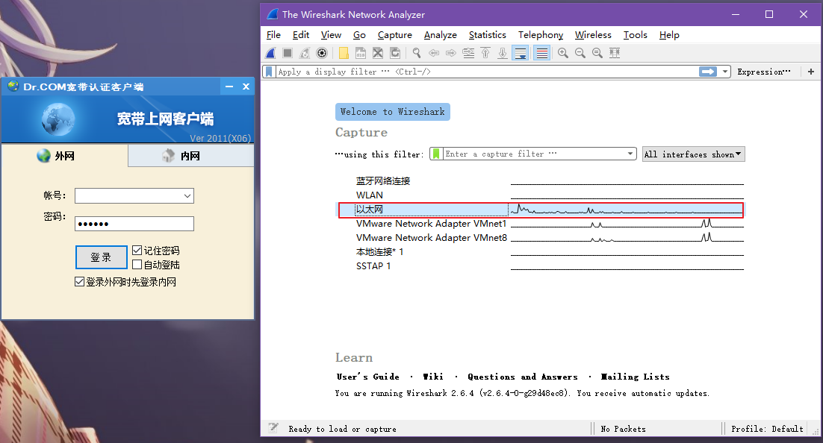Viewport: 823px width, 443px height.
Task: Switch to the 外网 tab
Action: [x=64, y=156]
